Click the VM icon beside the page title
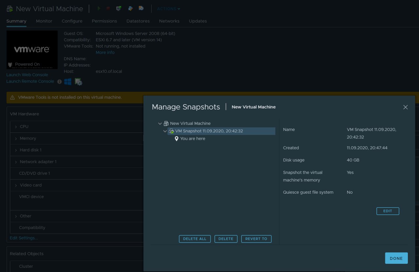The width and height of the screenshot is (419, 272). [10, 9]
